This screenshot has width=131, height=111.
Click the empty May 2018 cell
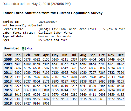click(55, 103)
